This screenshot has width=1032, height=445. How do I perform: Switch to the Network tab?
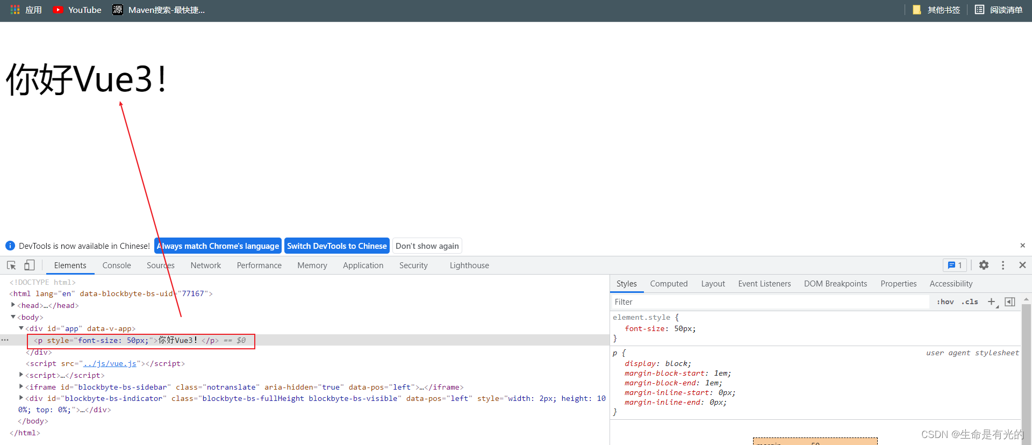[x=206, y=265]
